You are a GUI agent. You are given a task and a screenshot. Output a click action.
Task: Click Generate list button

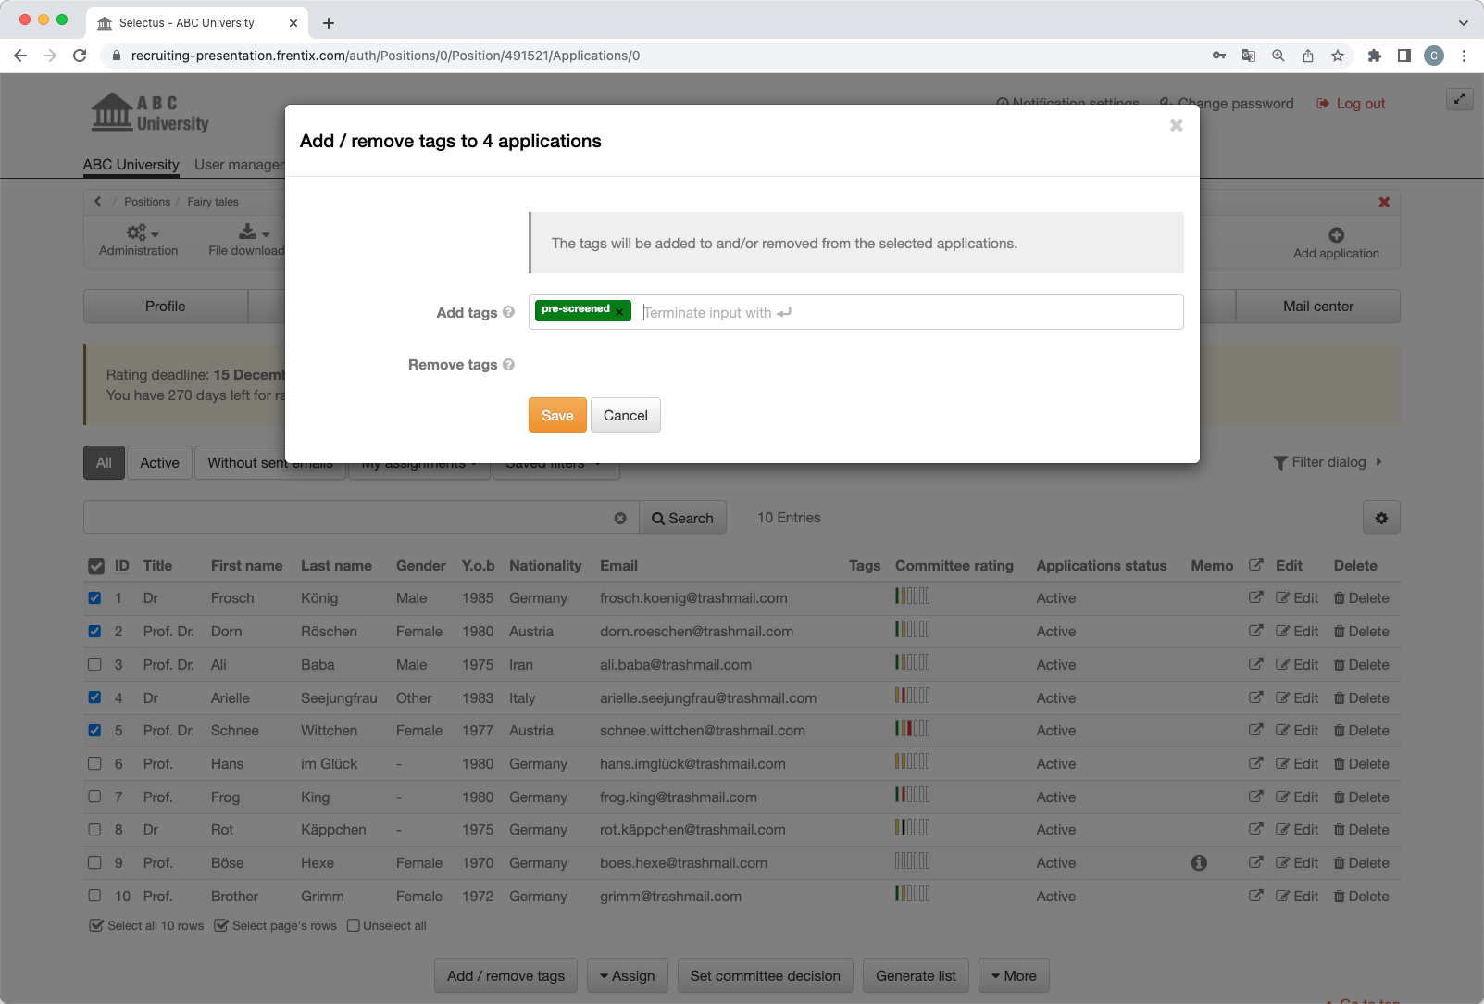(x=916, y=975)
